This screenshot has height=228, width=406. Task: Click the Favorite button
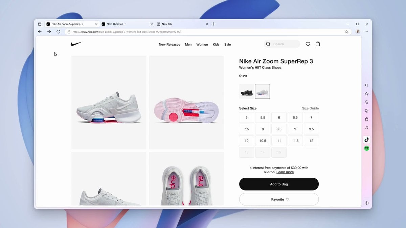pos(279,199)
